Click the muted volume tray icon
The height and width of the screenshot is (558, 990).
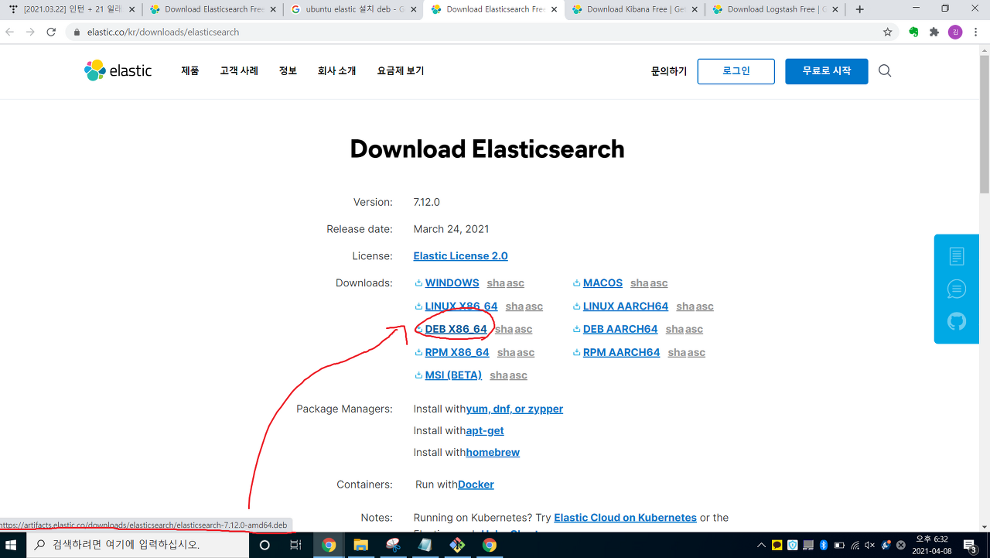pyautogui.click(x=870, y=545)
